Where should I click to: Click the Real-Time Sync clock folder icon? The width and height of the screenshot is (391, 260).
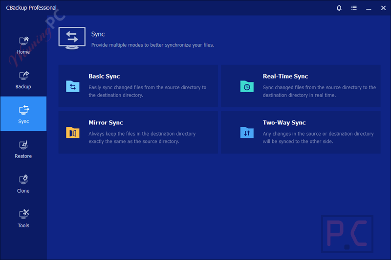tap(247, 86)
